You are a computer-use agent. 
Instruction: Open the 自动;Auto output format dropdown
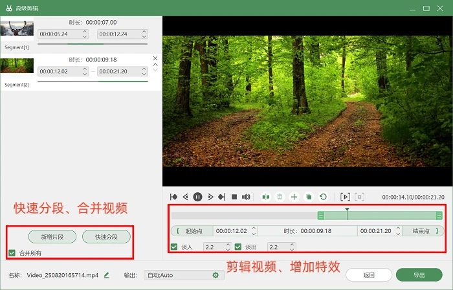coord(184,275)
